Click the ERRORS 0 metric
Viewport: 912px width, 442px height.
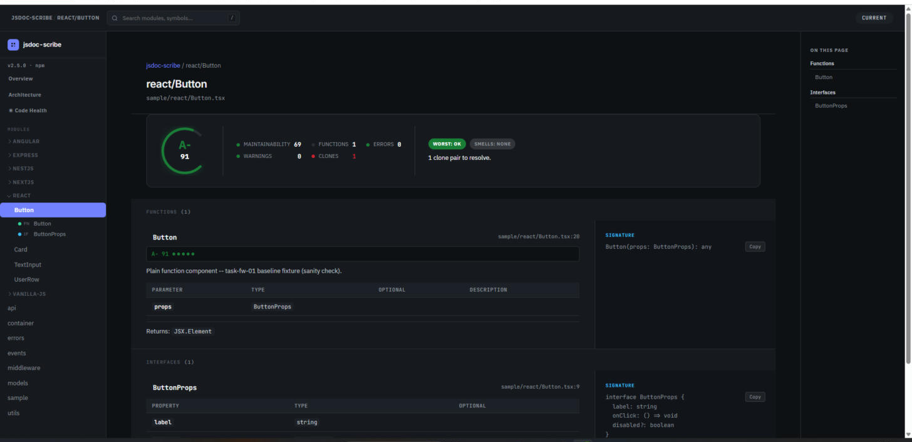383,145
